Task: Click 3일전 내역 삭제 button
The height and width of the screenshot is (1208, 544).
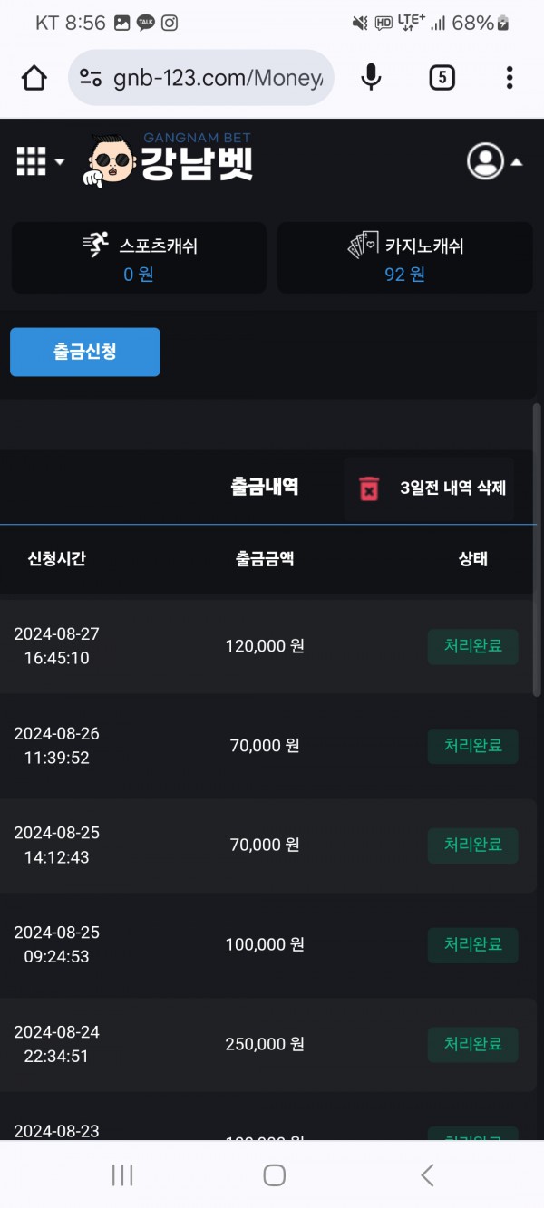Action: [429, 488]
